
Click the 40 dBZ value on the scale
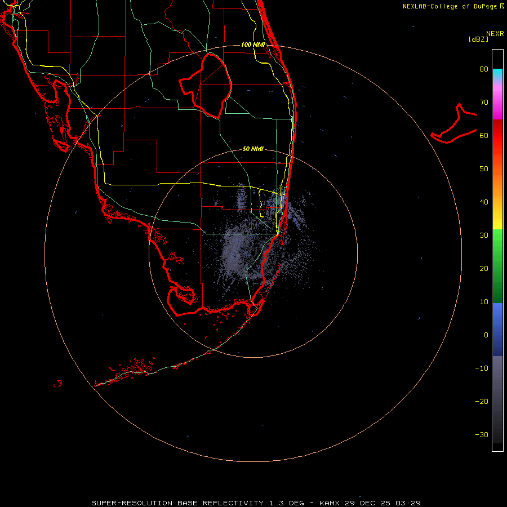point(484,202)
